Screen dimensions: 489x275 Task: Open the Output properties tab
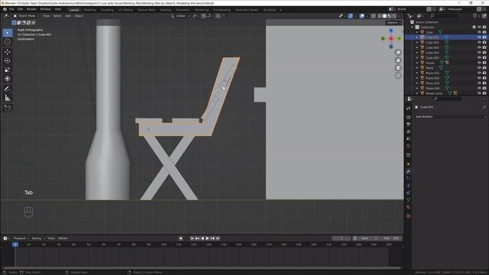(x=409, y=125)
